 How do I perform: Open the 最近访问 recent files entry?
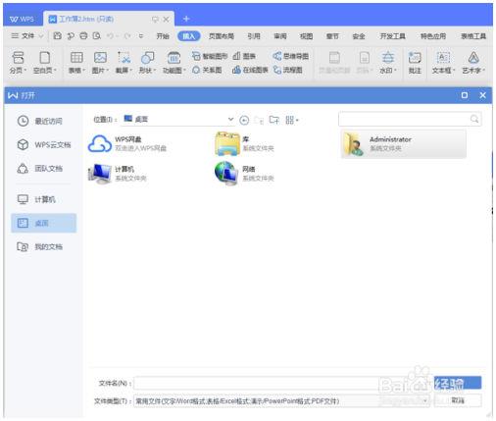point(40,121)
